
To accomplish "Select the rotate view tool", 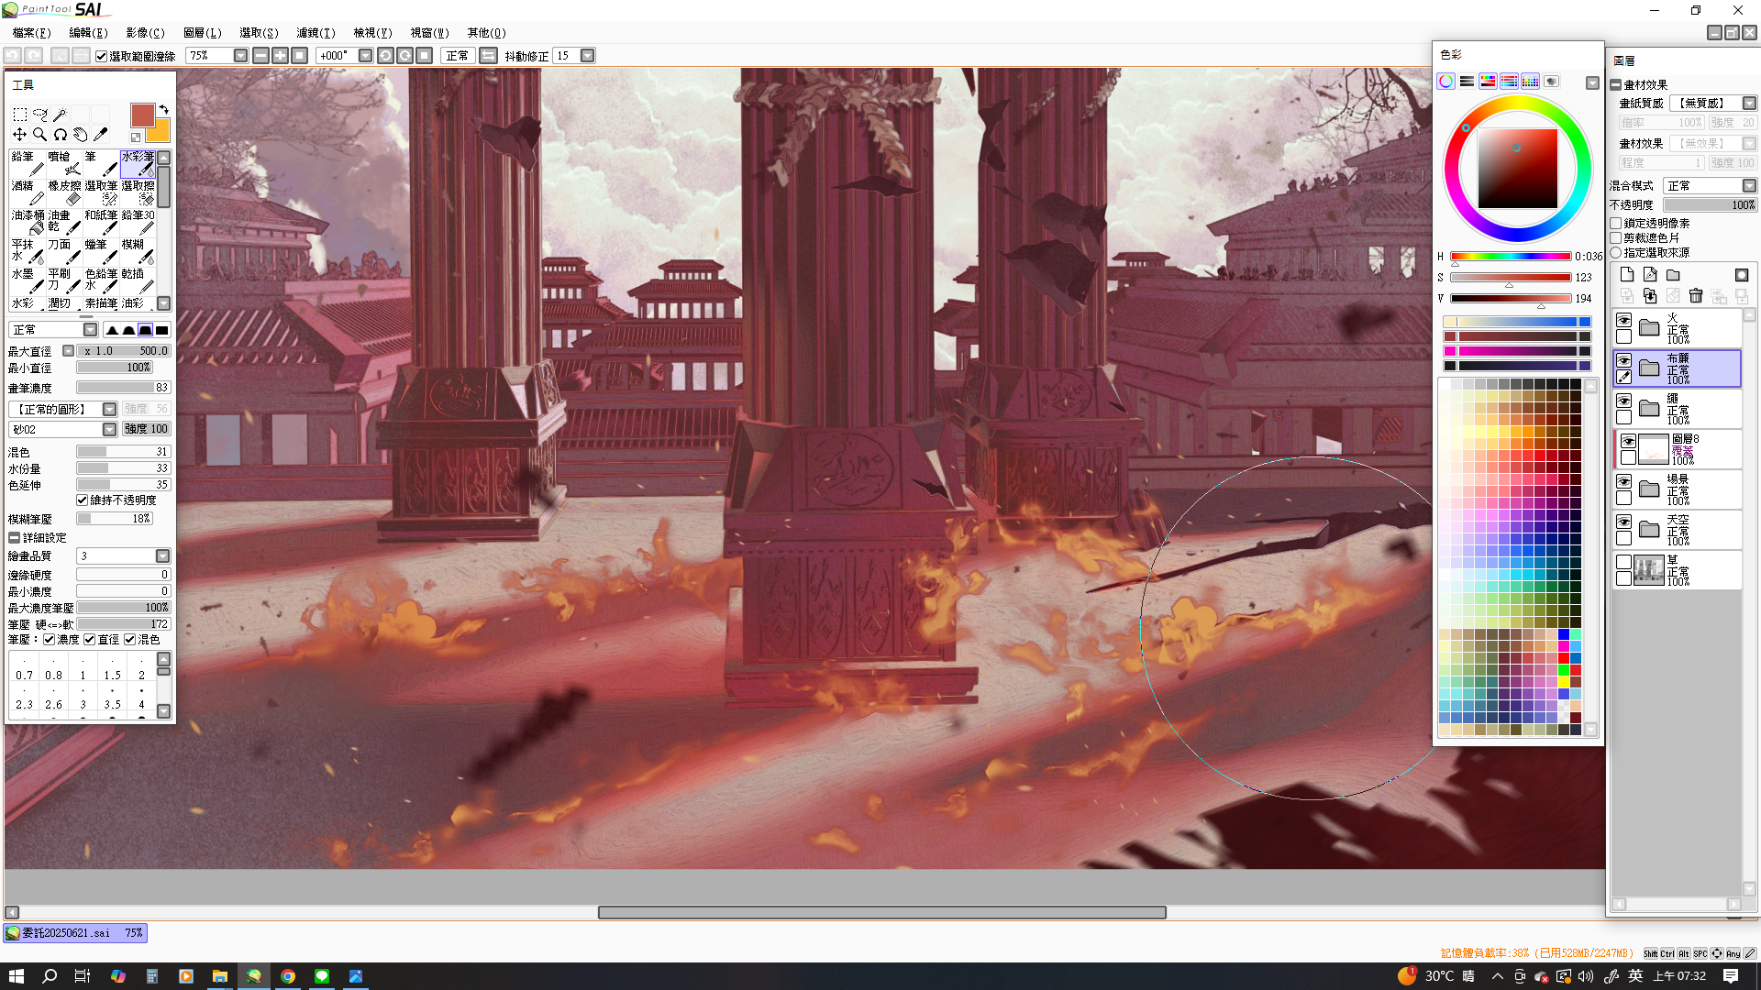I will point(60,135).
